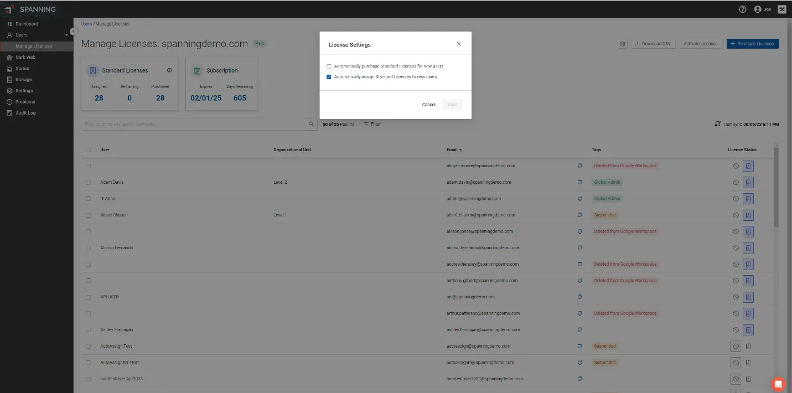Enable automatically purchase Standard Licenses checkbox
The width and height of the screenshot is (792, 393).
(329, 66)
